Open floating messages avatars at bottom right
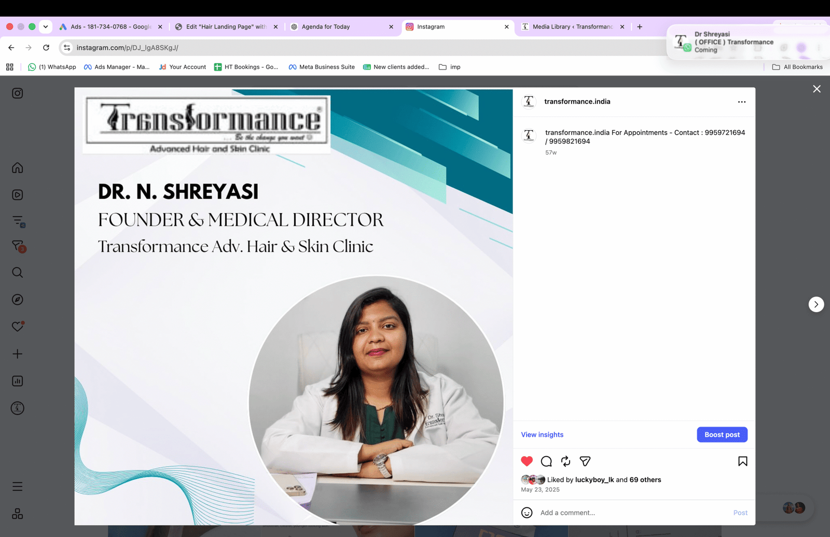Viewport: 830px width, 537px height. [794, 508]
